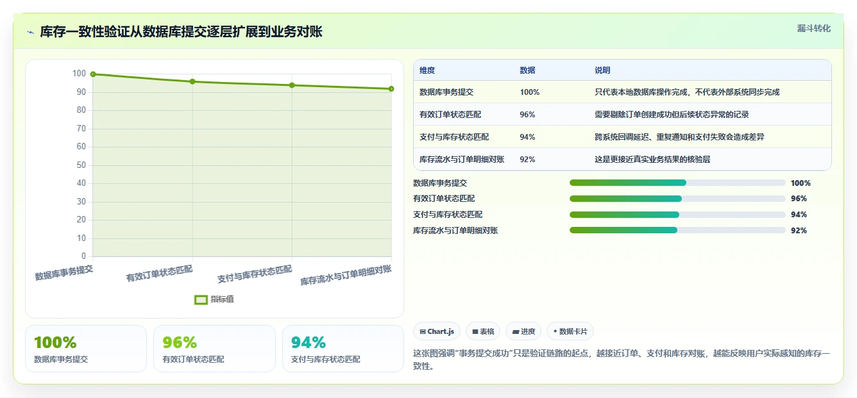
Task: Click the 96% value in the table
Action: (527, 115)
